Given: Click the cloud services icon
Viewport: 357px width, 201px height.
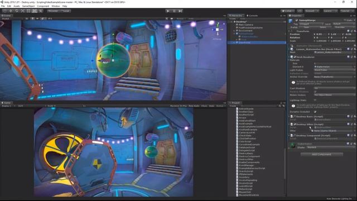Looking at the screenshot, I should tap(300, 11).
